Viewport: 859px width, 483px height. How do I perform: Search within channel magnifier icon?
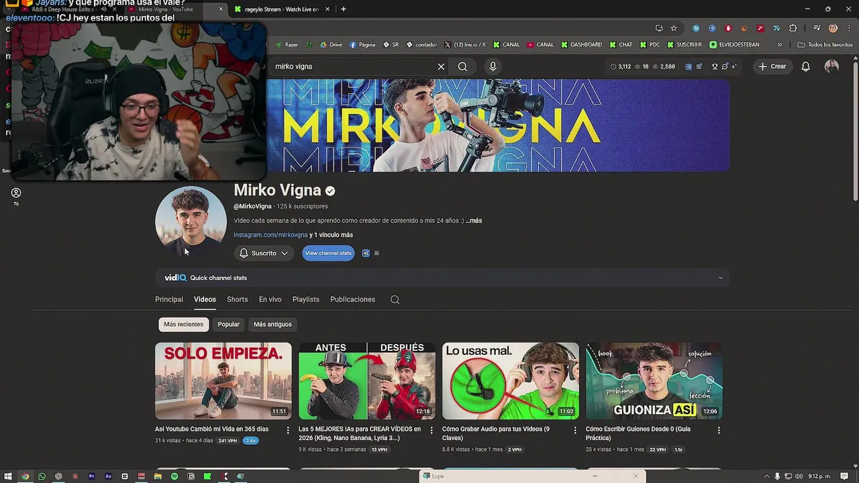395,300
